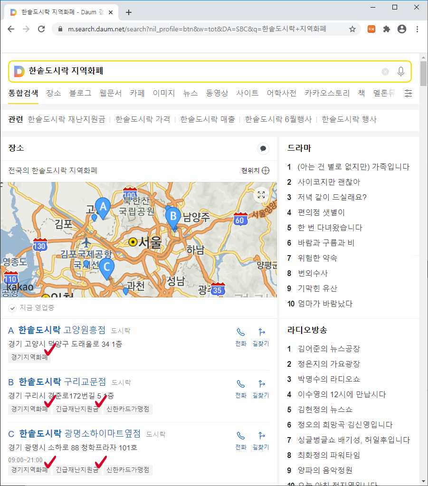Open the 한솥도시락 구리교문점 listing

[62, 382]
